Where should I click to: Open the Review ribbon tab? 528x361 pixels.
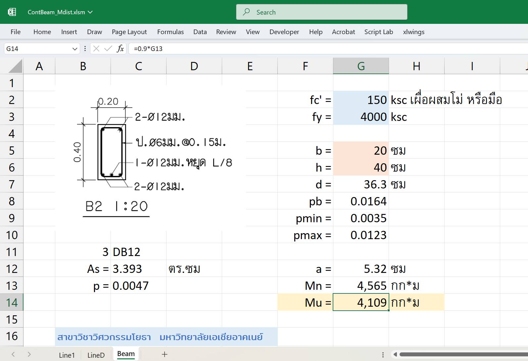226,32
